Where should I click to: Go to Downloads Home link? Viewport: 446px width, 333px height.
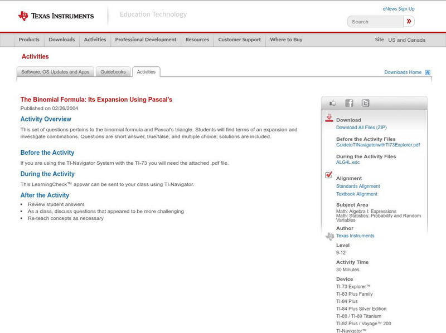403,72
